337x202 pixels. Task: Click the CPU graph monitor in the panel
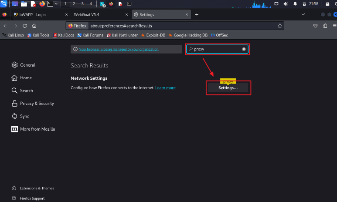tap(251, 4)
